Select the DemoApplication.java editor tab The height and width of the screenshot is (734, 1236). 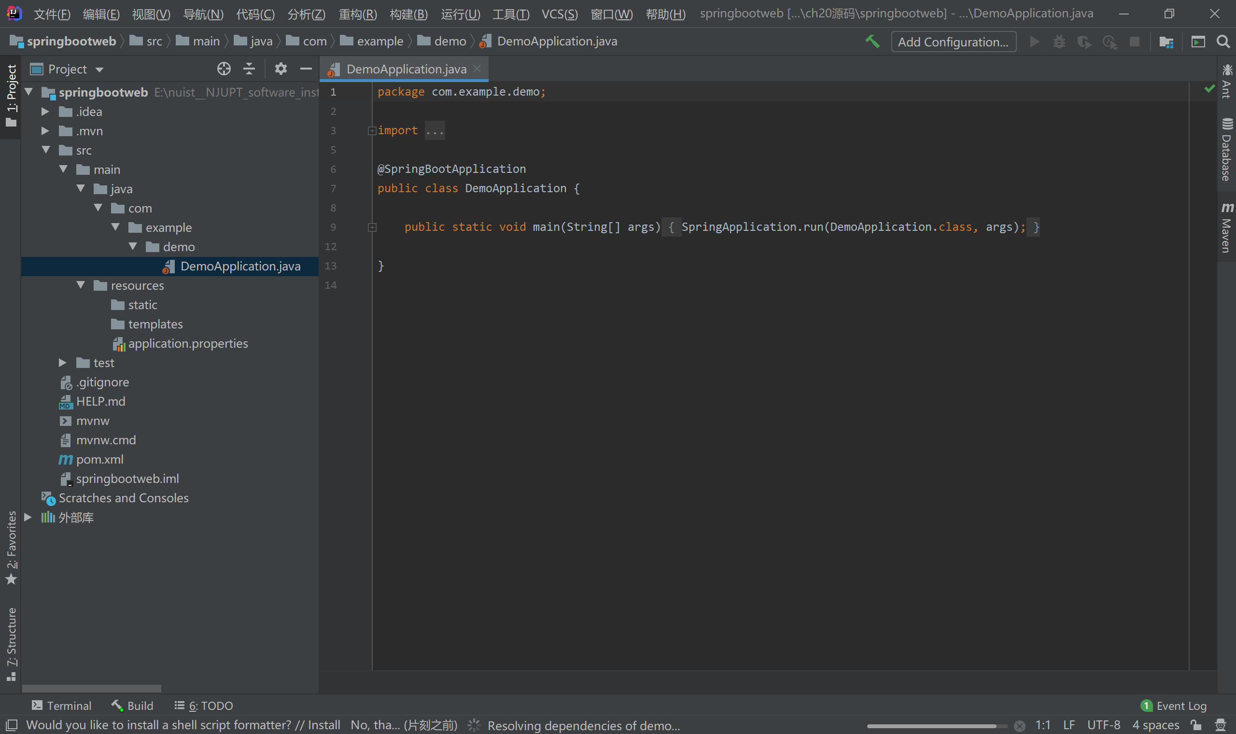(x=405, y=69)
